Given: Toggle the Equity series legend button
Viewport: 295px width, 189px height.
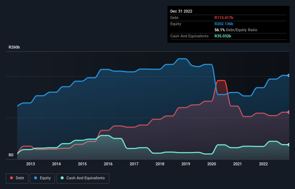Looking at the screenshot, I should pos(42,178).
